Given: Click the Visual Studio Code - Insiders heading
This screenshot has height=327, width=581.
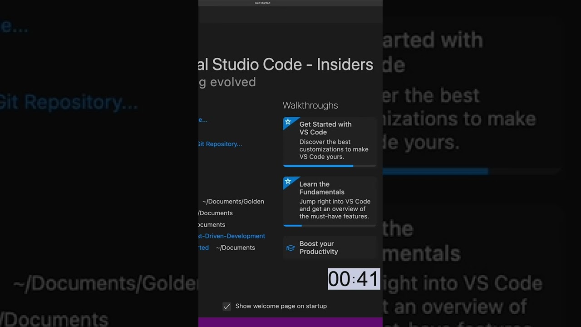Looking at the screenshot, I should [x=286, y=64].
